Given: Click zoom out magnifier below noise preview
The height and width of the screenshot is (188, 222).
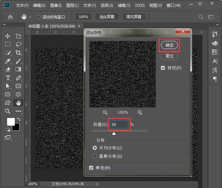Looking at the screenshot, I should [x=105, y=112].
